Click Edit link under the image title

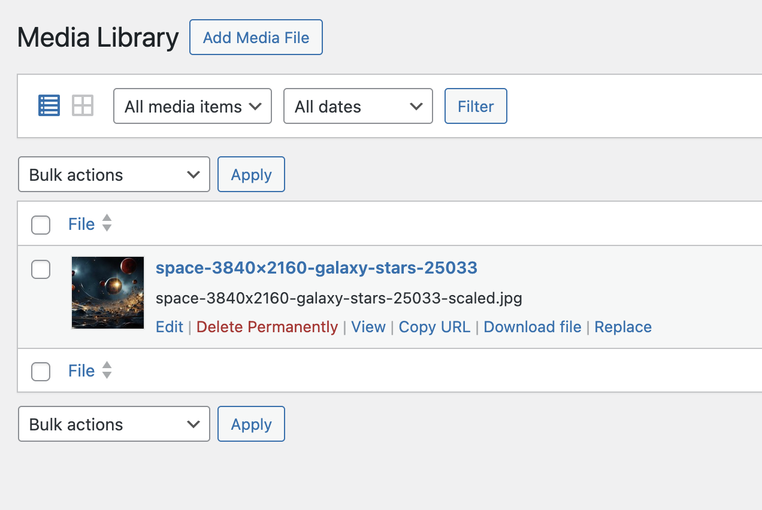pyautogui.click(x=170, y=327)
